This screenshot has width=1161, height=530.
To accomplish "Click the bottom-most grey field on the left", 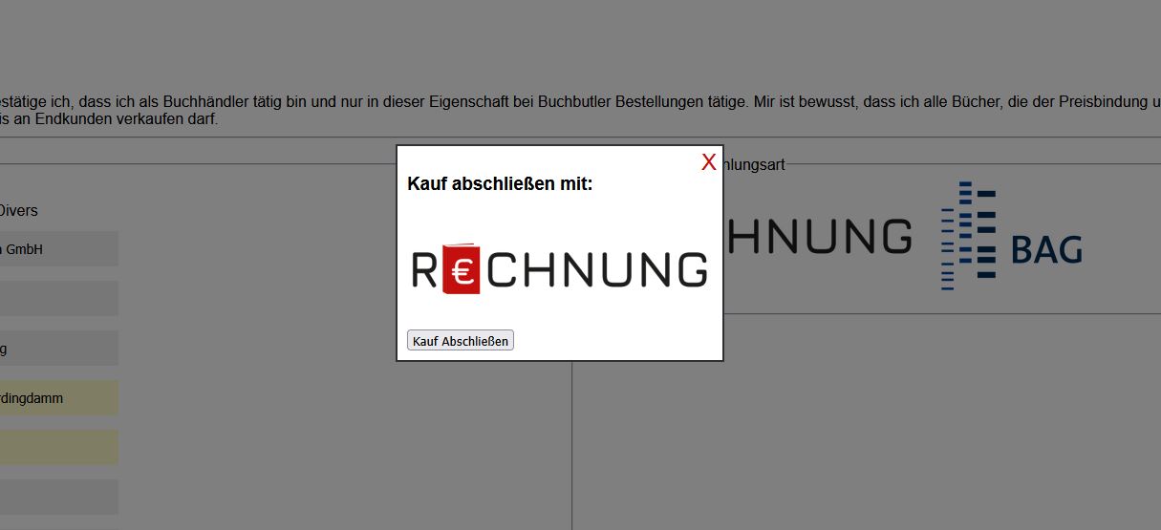I will (58, 497).
